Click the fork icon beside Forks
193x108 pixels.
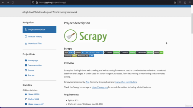pos(26,99)
